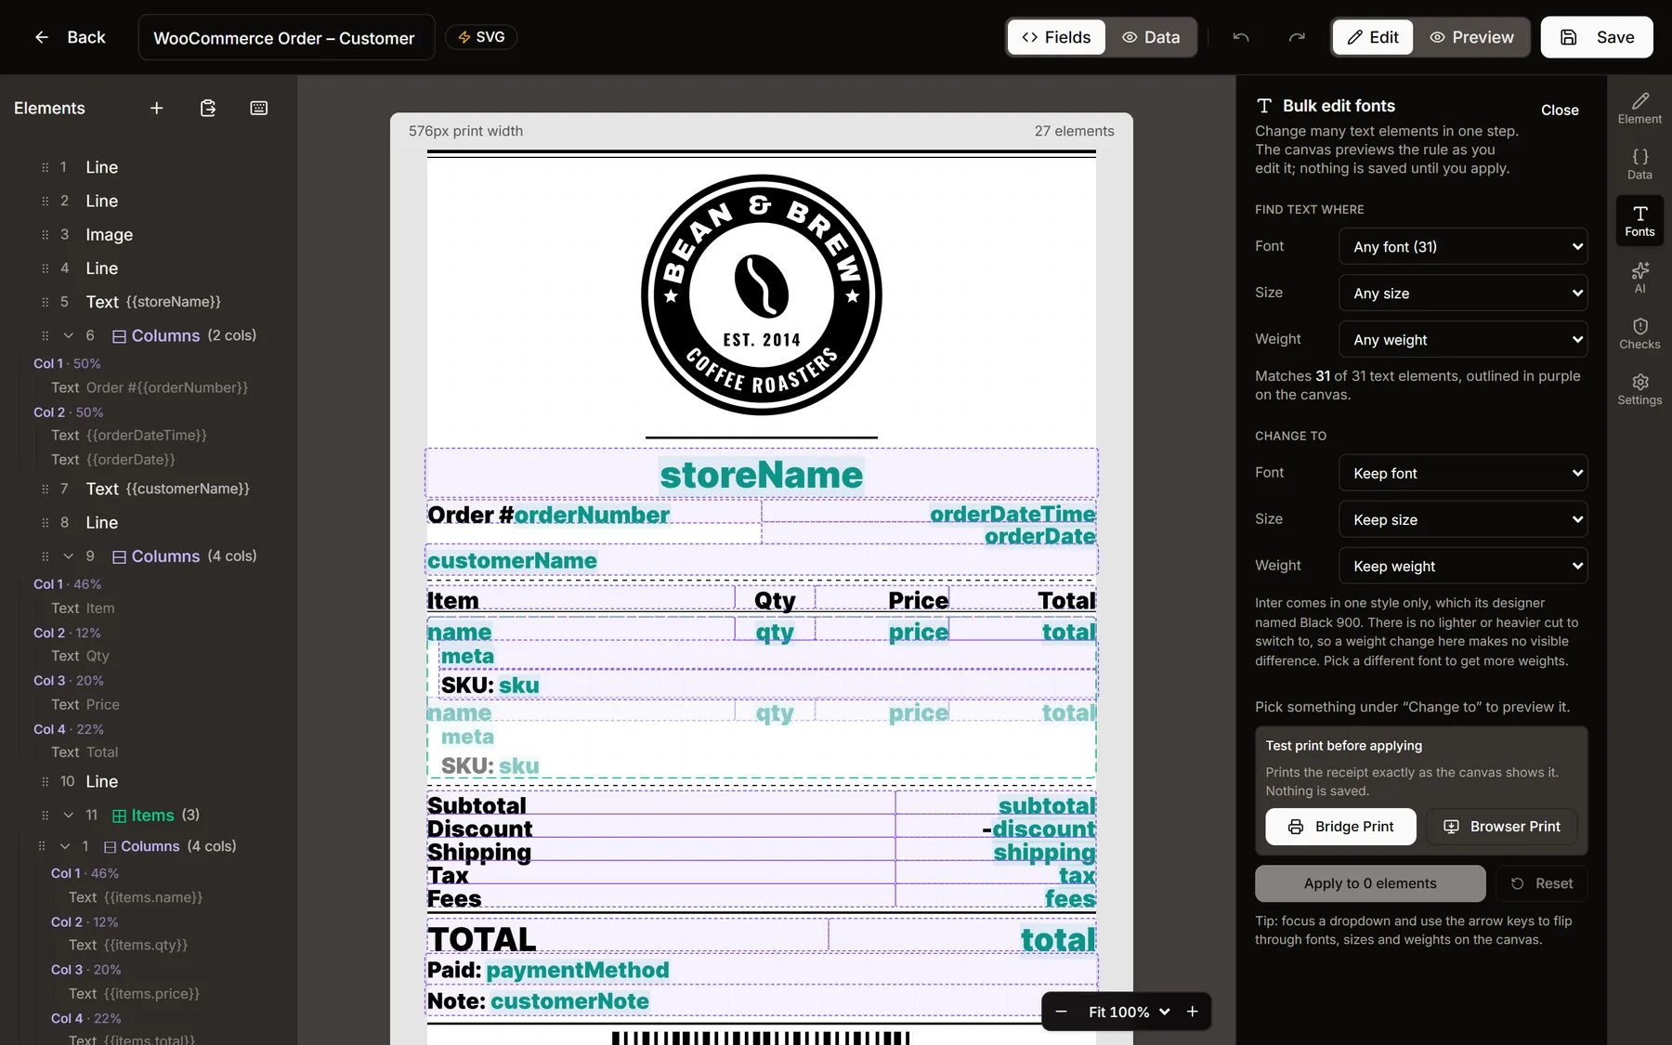This screenshot has width=1672, height=1045.
Task: Click the TOTAL label on receipt
Action: (x=482, y=939)
